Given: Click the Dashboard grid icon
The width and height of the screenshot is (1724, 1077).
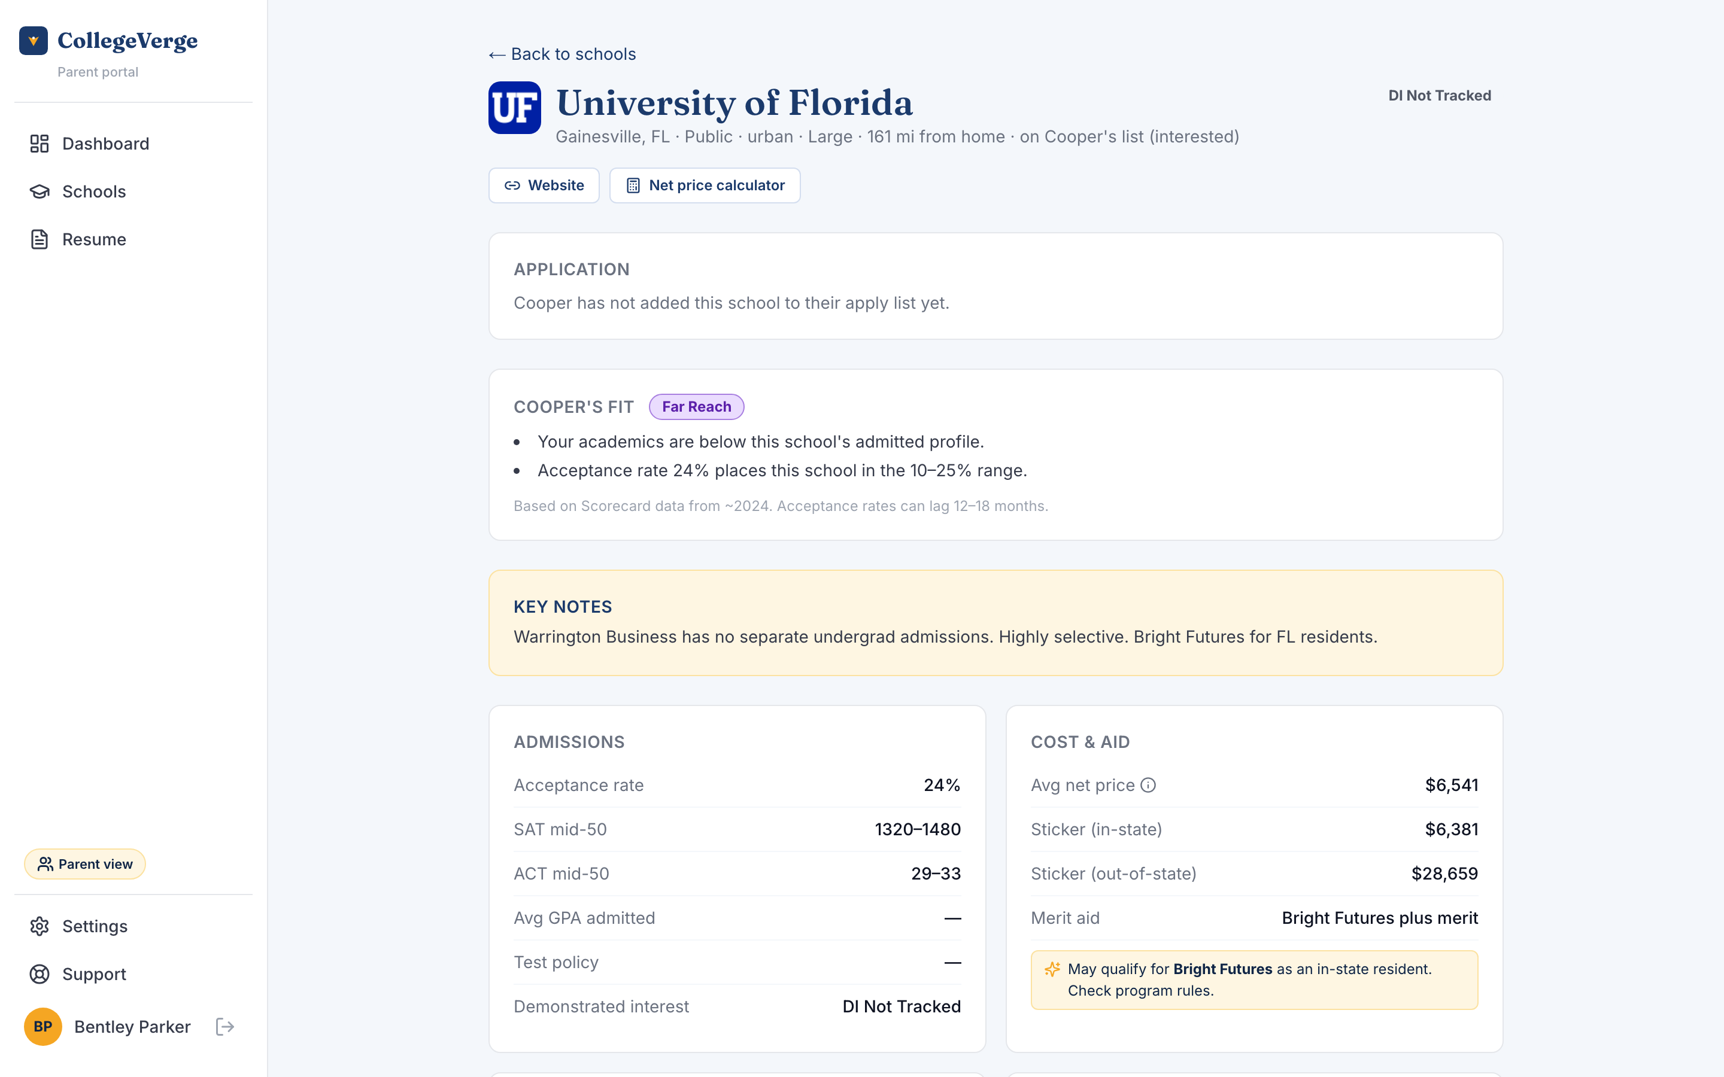Looking at the screenshot, I should (39, 144).
